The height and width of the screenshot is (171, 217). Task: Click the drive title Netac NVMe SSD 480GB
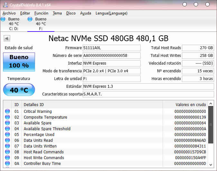click(x=108, y=38)
